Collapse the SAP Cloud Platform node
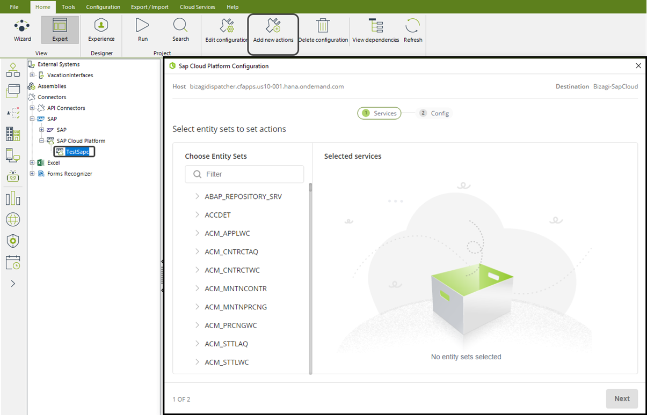 click(x=42, y=141)
